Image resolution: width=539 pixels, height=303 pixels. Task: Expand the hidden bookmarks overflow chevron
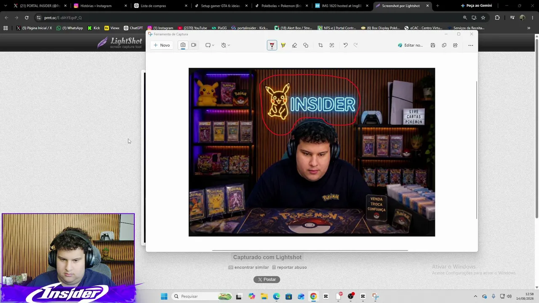[x=529, y=28]
